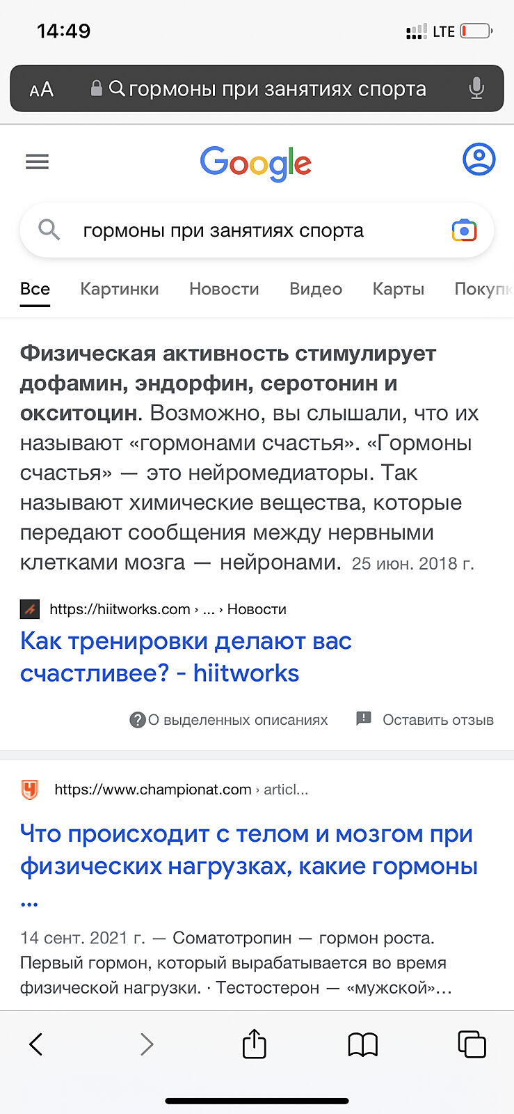Select the Карты tab
Image resolution: width=514 pixels, height=1114 pixels.
[x=399, y=289]
